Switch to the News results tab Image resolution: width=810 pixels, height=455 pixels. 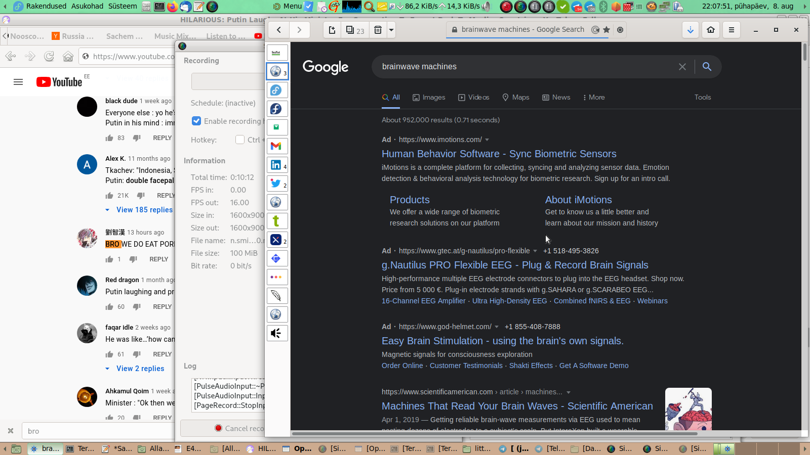[x=556, y=98]
